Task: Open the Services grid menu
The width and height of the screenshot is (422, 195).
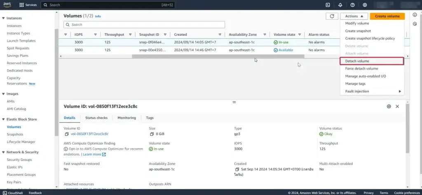Action: click(x=28, y=5)
